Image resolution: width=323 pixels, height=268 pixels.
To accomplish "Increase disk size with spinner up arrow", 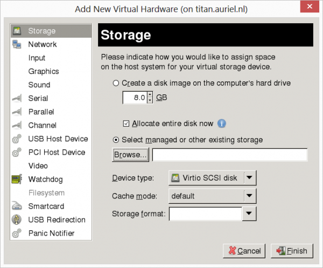I will click(150, 95).
